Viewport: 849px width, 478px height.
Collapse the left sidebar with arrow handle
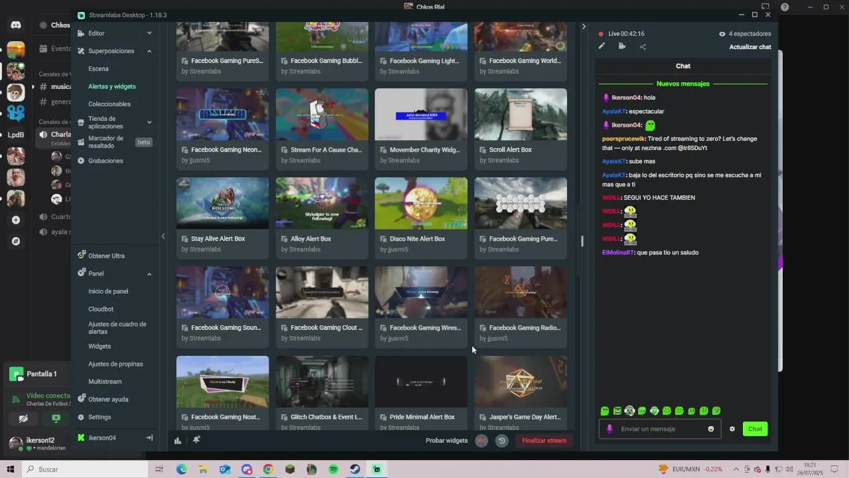click(163, 236)
